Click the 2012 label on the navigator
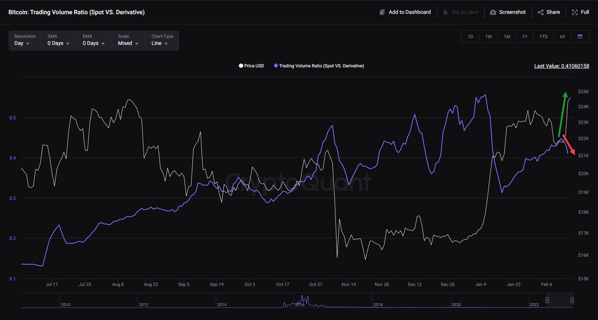This screenshot has height=320, width=598. [144, 304]
